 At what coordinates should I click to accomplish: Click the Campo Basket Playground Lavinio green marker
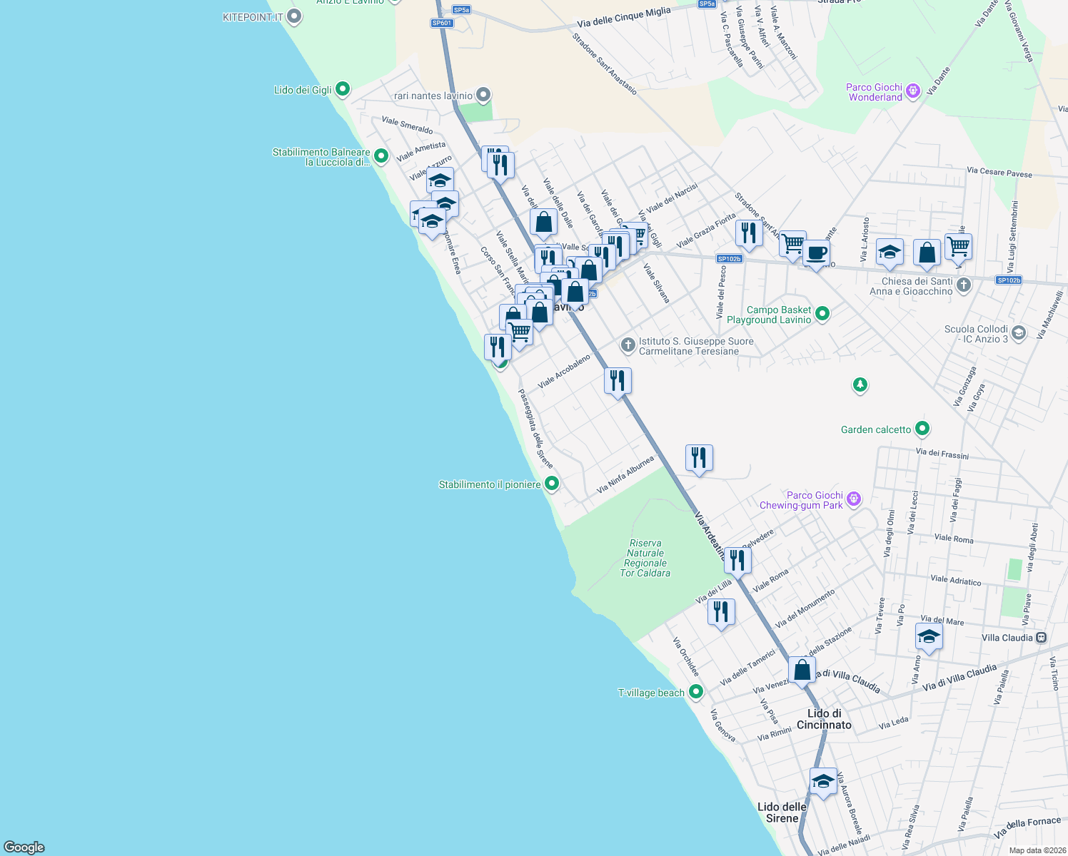coord(822,314)
